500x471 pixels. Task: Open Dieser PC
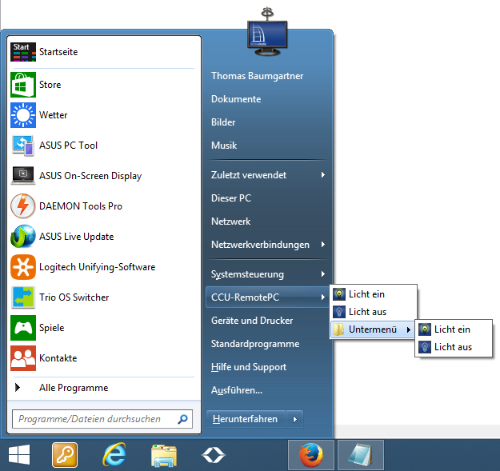[x=231, y=198]
